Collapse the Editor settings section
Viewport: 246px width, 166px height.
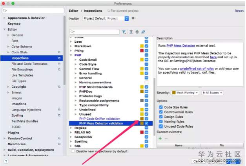tap(4, 29)
